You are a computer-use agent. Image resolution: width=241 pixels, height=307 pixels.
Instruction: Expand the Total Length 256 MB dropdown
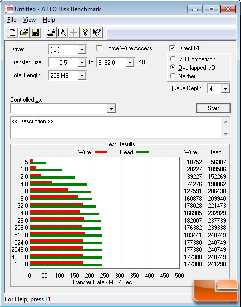tap(82, 75)
